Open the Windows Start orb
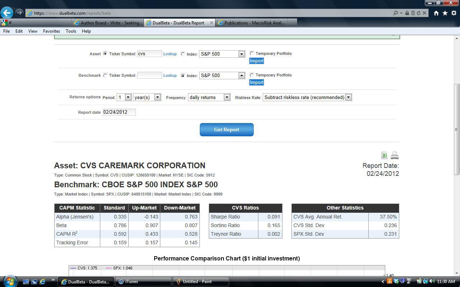Viewport: 460px width, 287px height. 10,281
